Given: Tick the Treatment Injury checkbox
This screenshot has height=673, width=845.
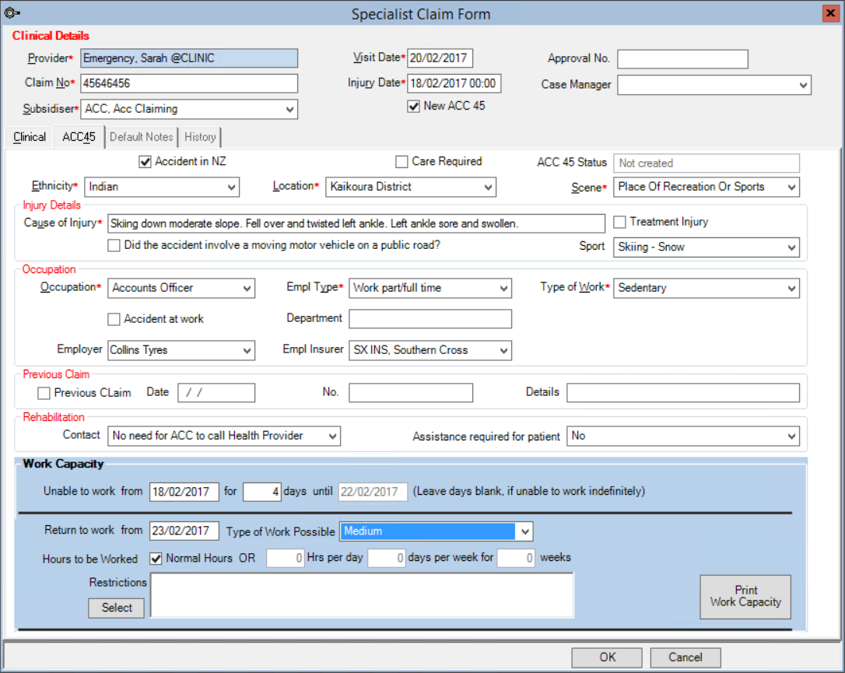Looking at the screenshot, I should (619, 222).
